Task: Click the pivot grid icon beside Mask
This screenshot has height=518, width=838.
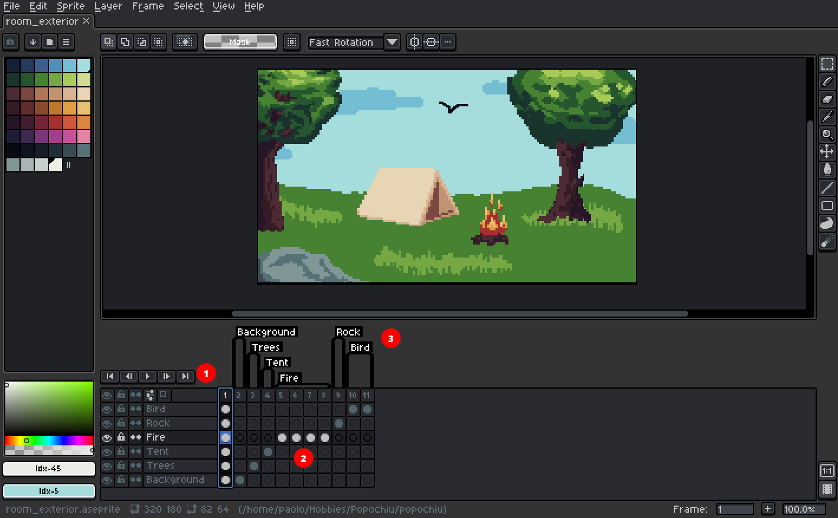Action: [x=292, y=42]
